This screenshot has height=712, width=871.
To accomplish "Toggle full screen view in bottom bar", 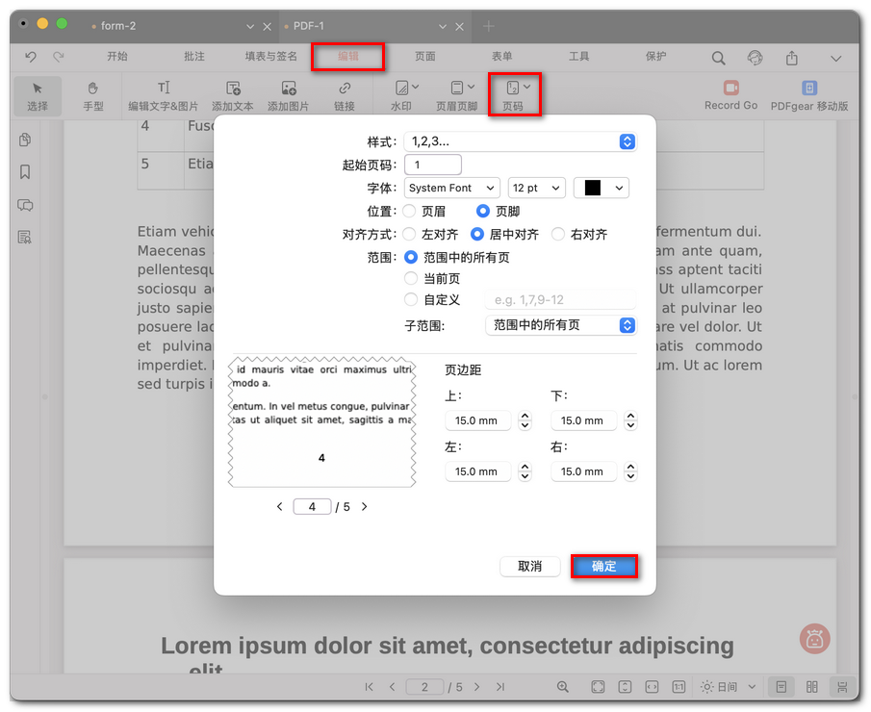I will pos(598,687).
